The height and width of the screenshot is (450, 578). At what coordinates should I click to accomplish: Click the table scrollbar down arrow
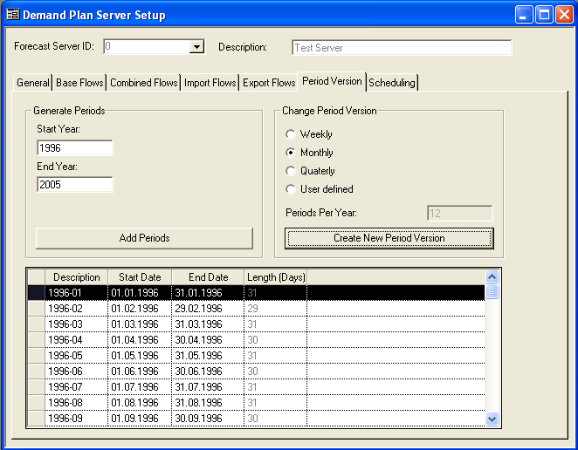492,419
